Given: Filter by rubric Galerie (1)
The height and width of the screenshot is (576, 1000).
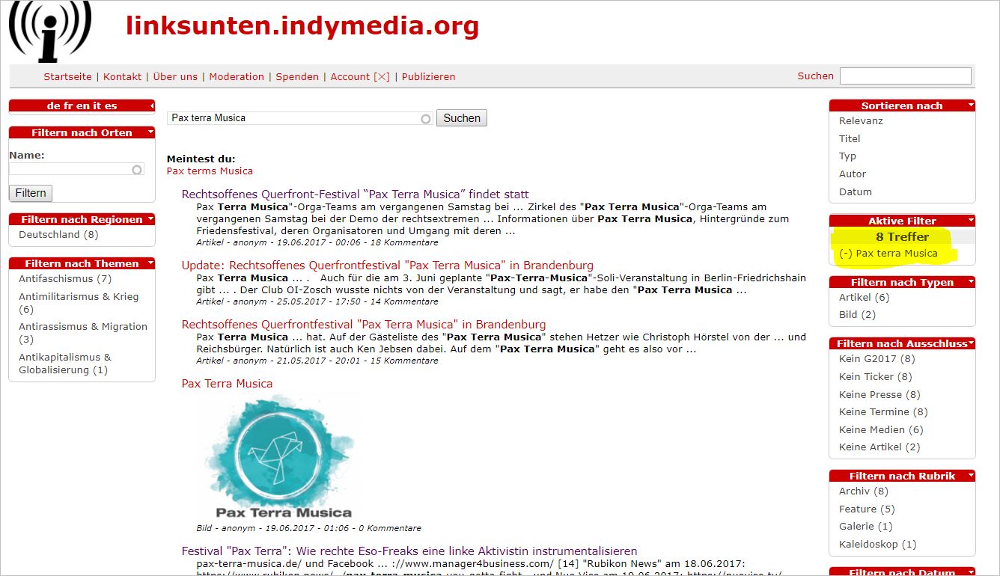Looking at the screenshot, I should point(866,526).
